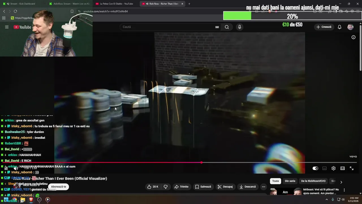Open the Creează create menu

tap(324, 27)
